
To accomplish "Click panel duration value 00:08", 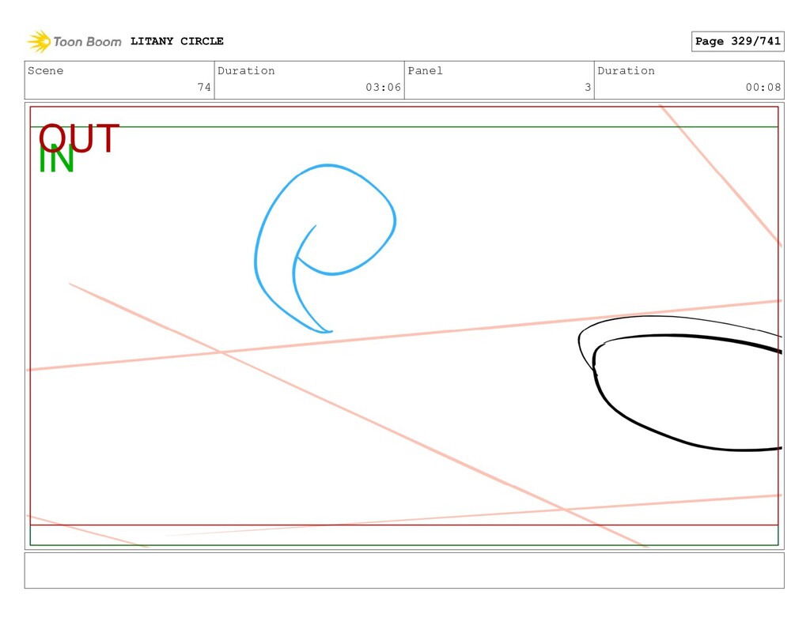I will 763,87.
